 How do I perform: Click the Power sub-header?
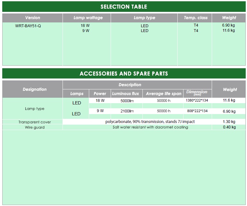[x=100, y=94]
